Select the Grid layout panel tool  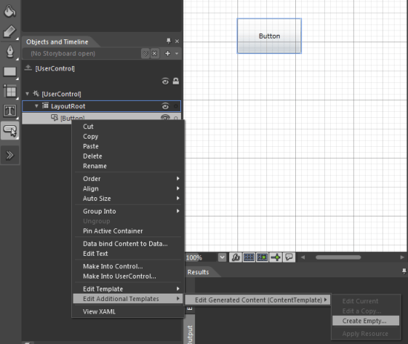[10, 91]
